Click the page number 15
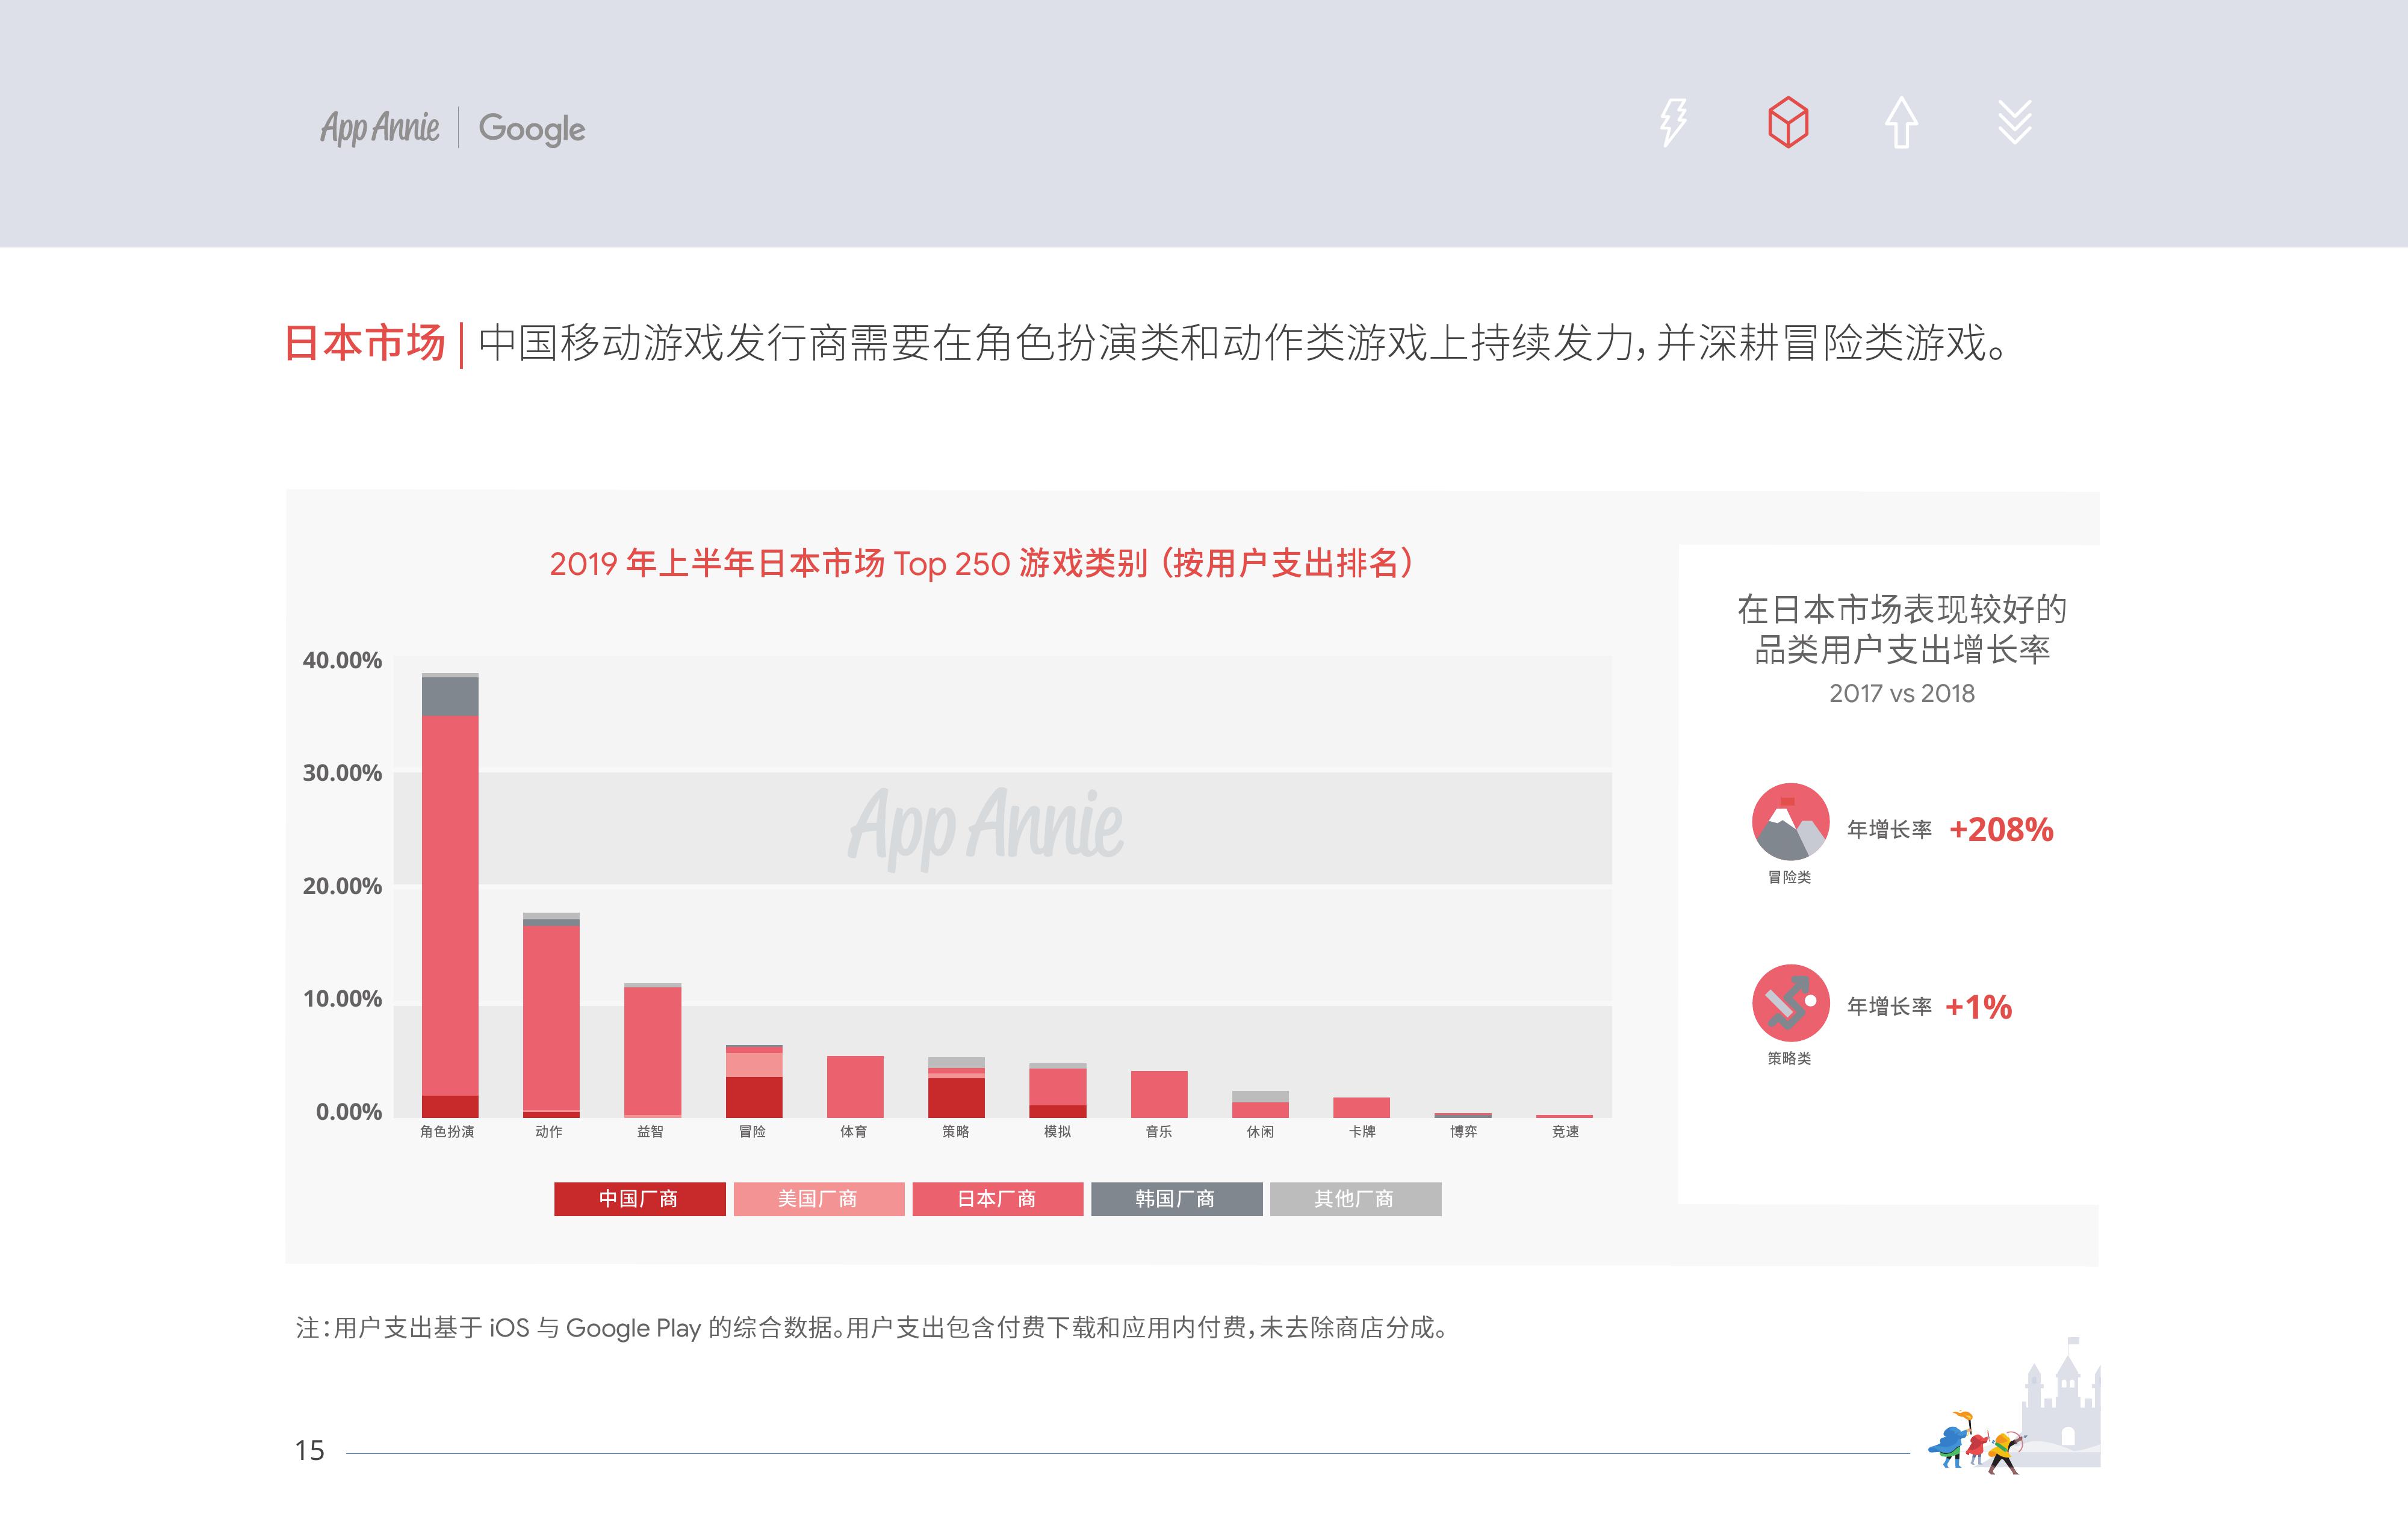 click(310, 1451)
